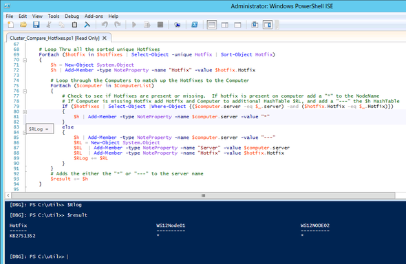Click line number 93 in the gutter

tap(16, 179)
